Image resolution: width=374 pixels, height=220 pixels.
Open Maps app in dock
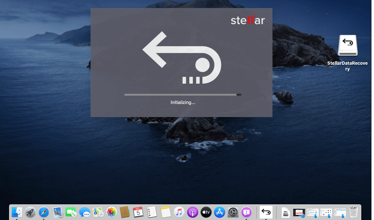[x=98, y=212]
